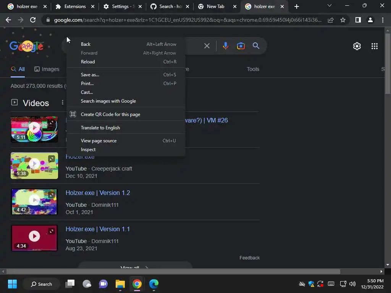Open a new tab with the plus button
Viewport: 391px width, 293px height.
(296, 6)
